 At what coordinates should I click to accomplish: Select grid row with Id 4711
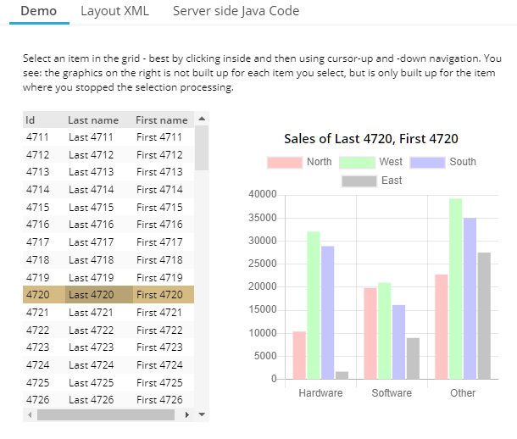coord(38,137)
